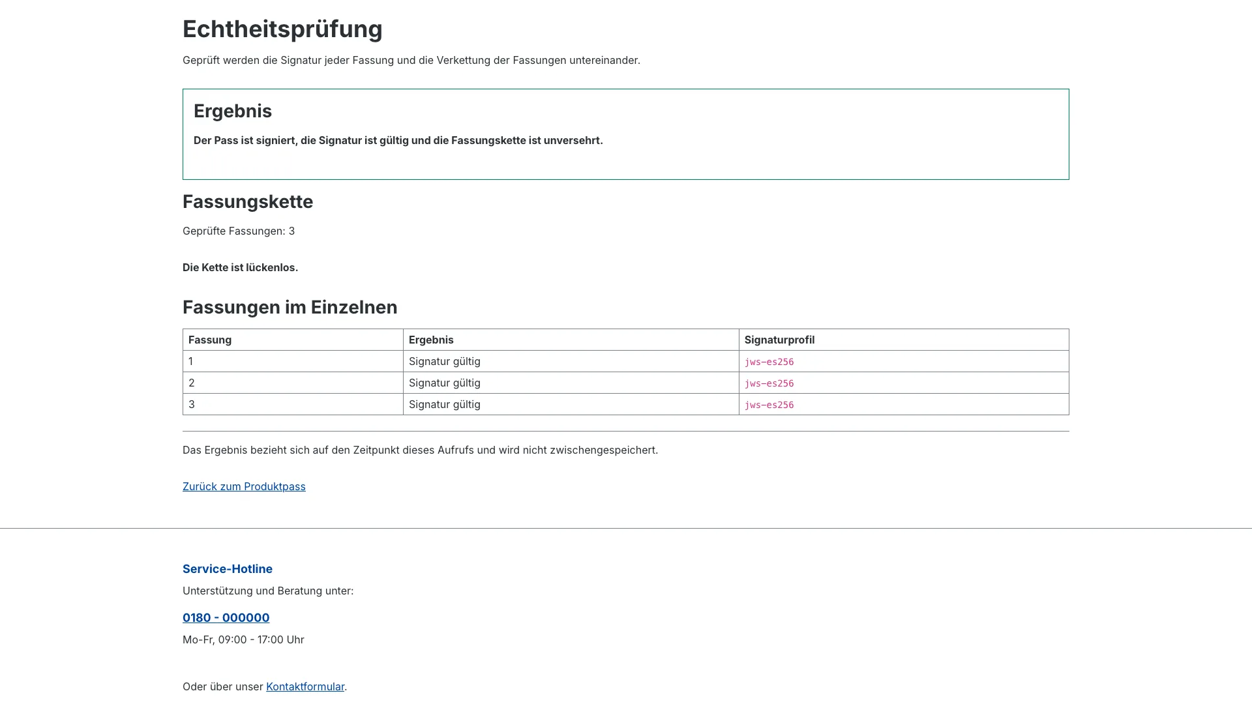
Task: Click 'Mo-Fr, 09:00 - 17:00 Uhr' hours text
Action: [x=243, y=639]
